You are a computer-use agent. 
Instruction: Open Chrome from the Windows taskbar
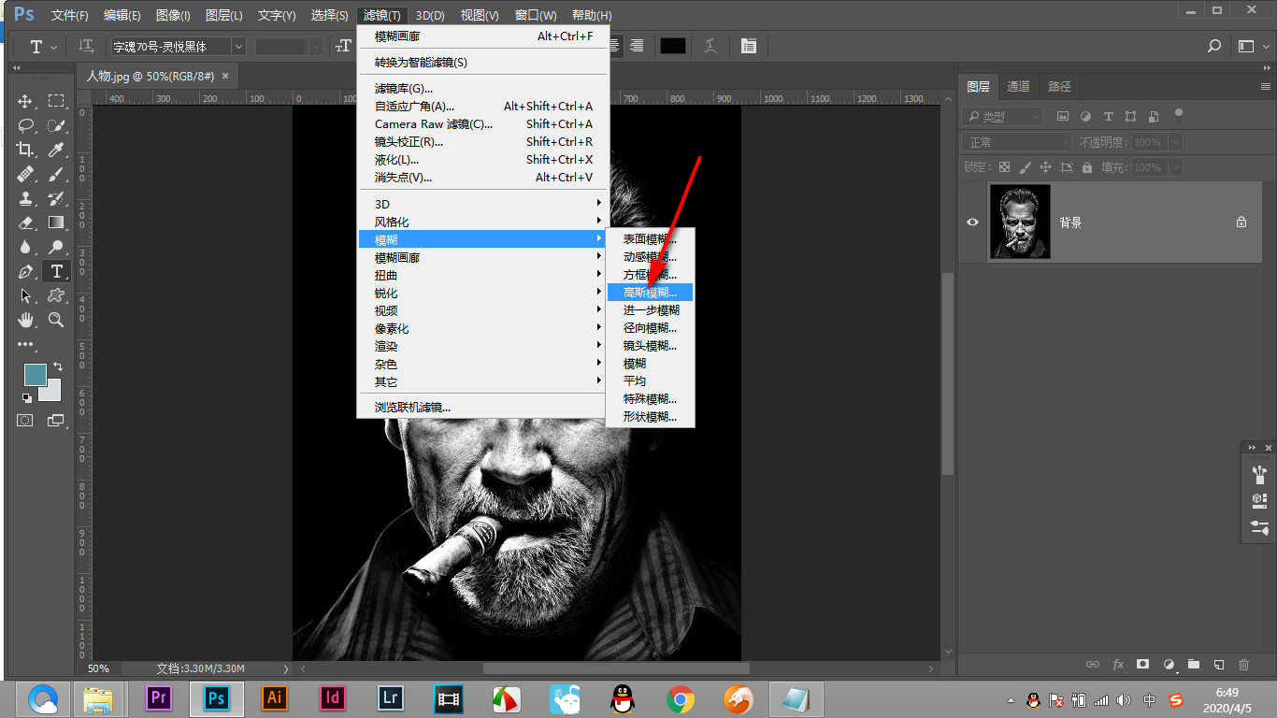680,698
